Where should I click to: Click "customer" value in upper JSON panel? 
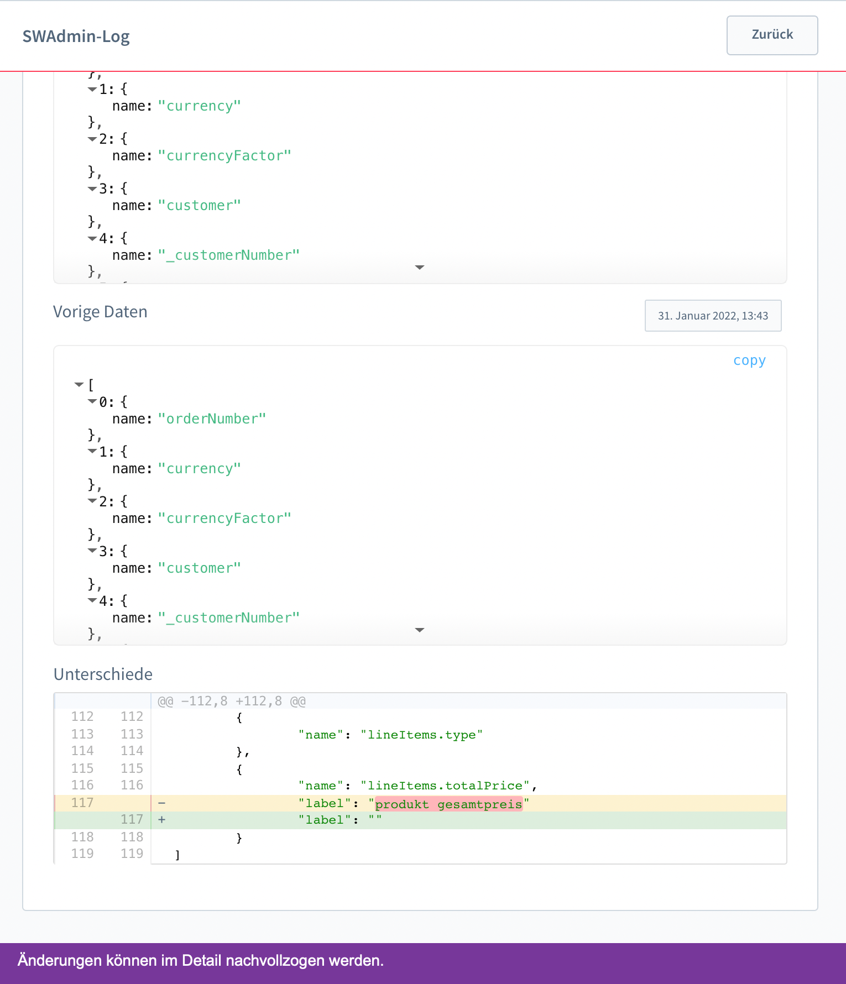(200, 205)
